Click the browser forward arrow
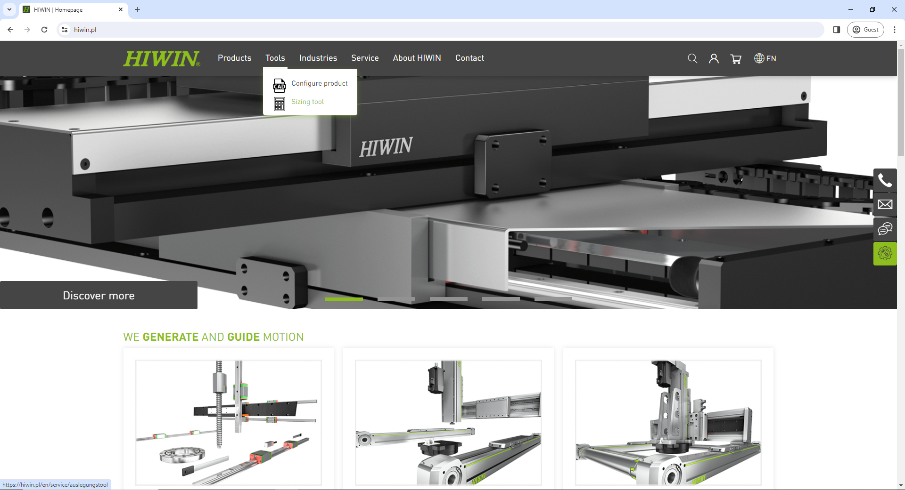The image size is (905, 490). click(27, 30)
